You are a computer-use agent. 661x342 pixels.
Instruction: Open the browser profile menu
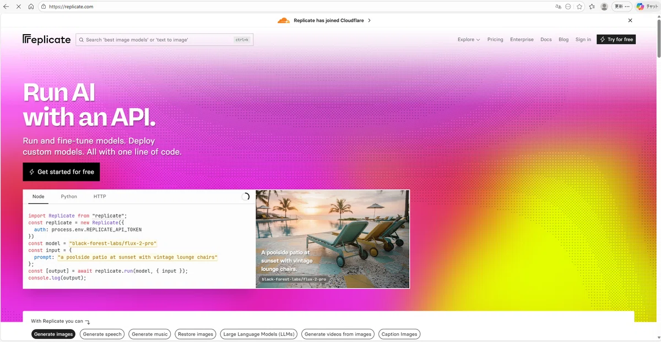click(x=604, y=7)
